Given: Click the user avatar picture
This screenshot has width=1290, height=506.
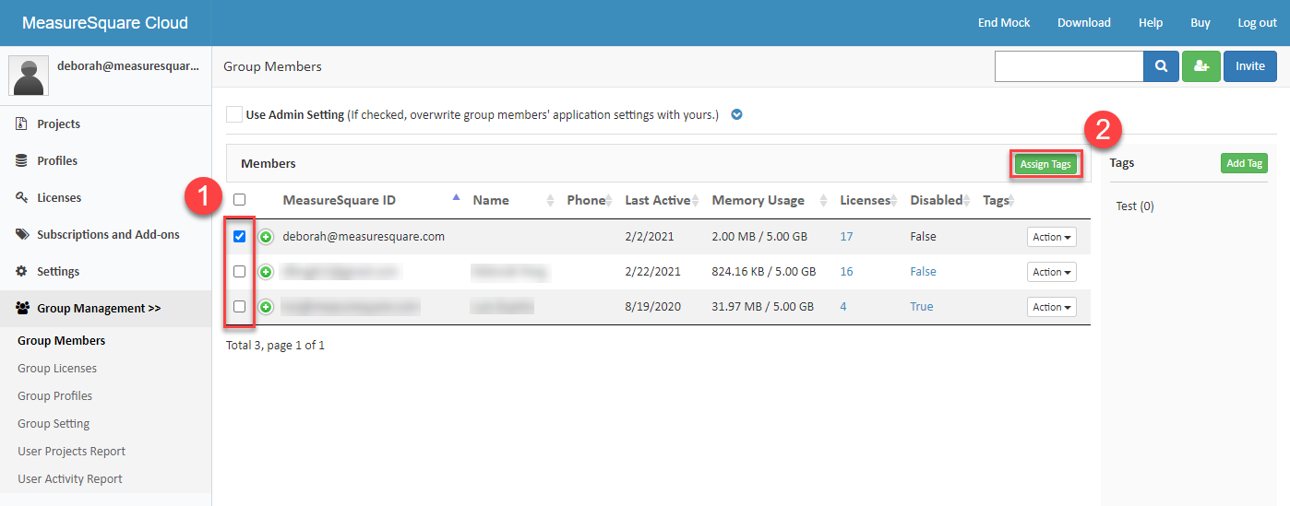Looking at the screenshot, I should [x=29, y=76].
